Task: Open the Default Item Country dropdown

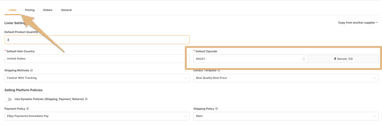Action: pyautogui.click(x=97, y=59)
